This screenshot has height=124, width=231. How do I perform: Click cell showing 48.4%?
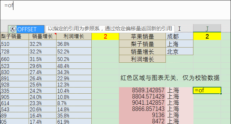tap(74, 66)
